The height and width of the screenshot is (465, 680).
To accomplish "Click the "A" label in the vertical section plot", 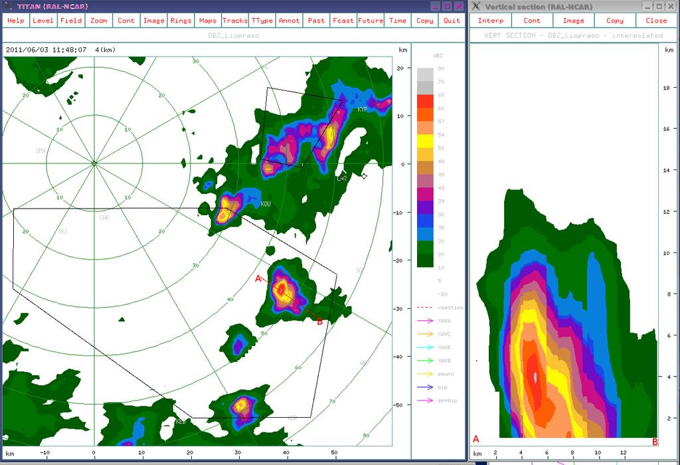I will click(x=476, y=439).
